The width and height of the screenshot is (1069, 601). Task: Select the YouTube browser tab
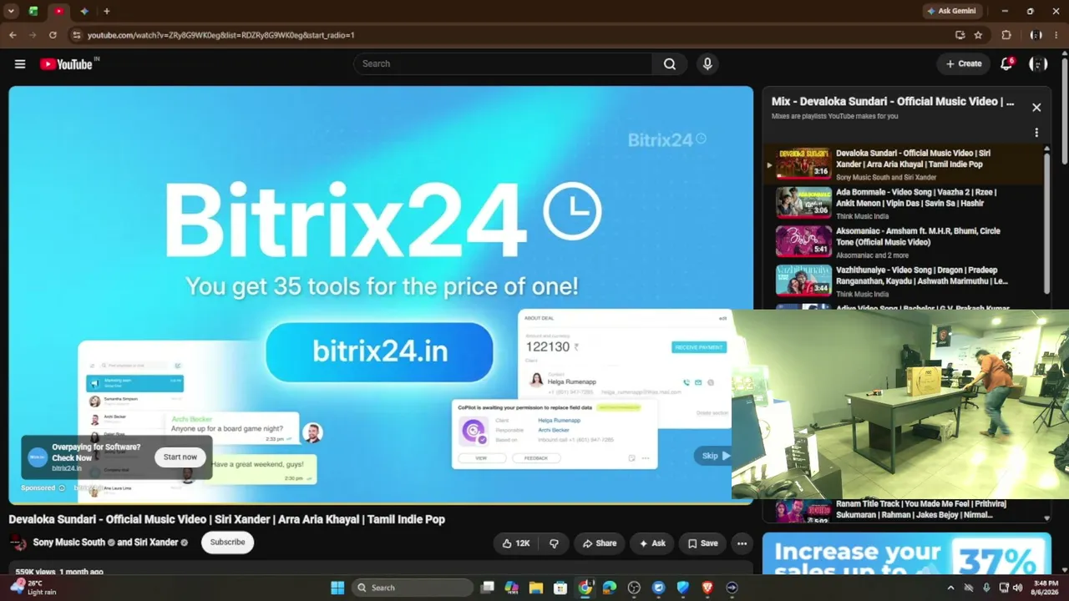coord(58,12)
